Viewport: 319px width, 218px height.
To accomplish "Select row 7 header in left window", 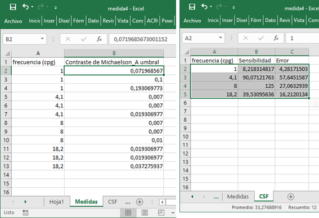I will (x=6, y=114).
